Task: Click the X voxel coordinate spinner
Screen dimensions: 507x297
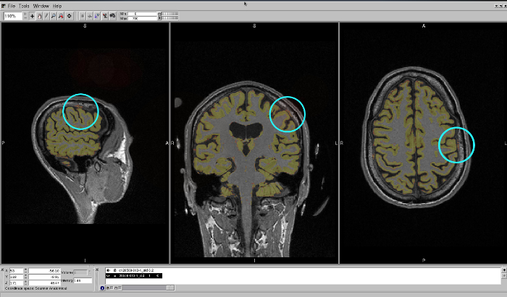Action: point(25,271)
